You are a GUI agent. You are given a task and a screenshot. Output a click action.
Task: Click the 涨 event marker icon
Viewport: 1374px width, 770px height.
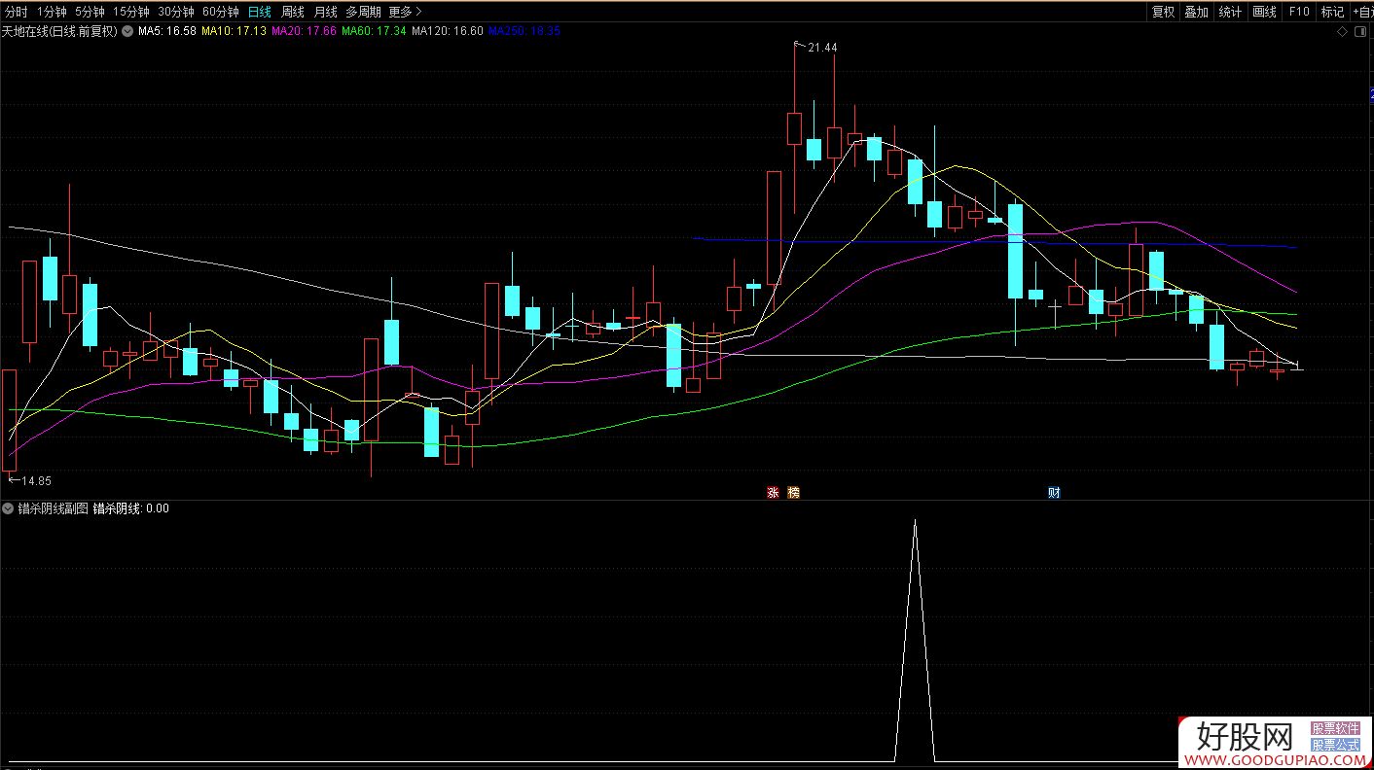[773, 493]
